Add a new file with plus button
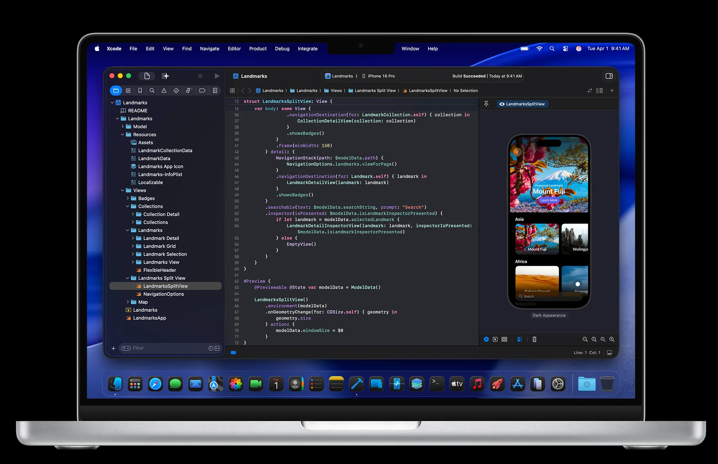718x464 pixels. (x=114, y=348)
